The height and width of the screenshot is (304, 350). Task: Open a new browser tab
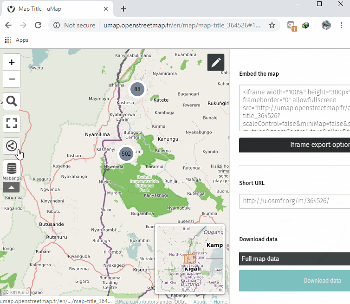[123, 9]
